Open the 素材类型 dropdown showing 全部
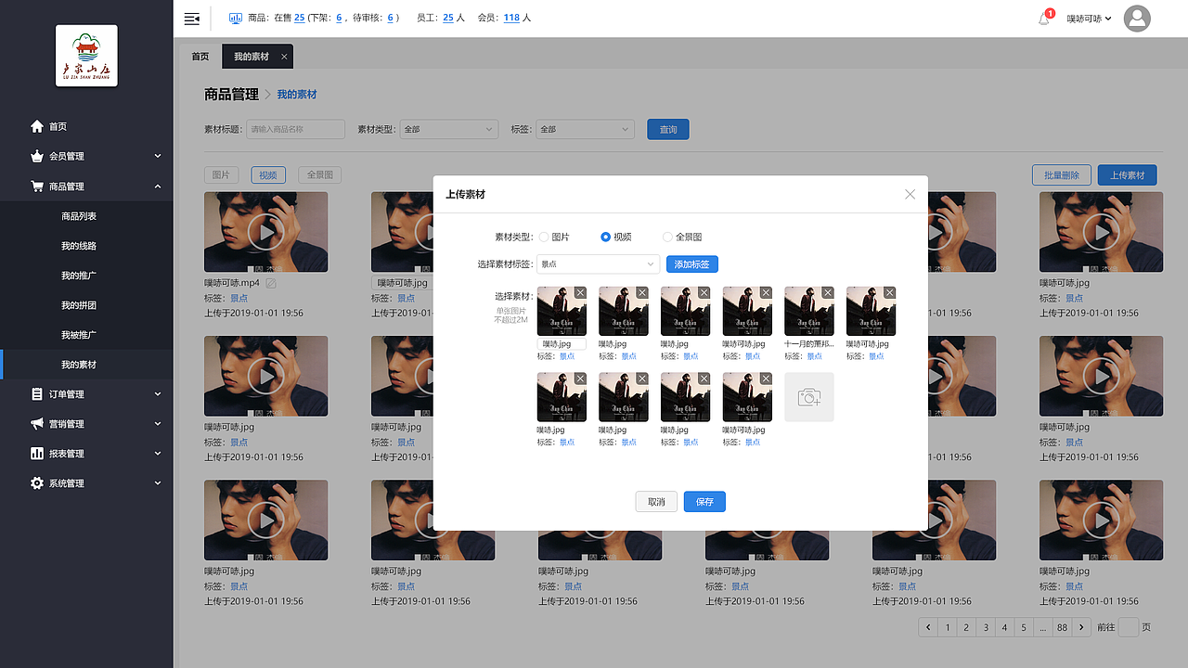 click(x=449, y=130)
